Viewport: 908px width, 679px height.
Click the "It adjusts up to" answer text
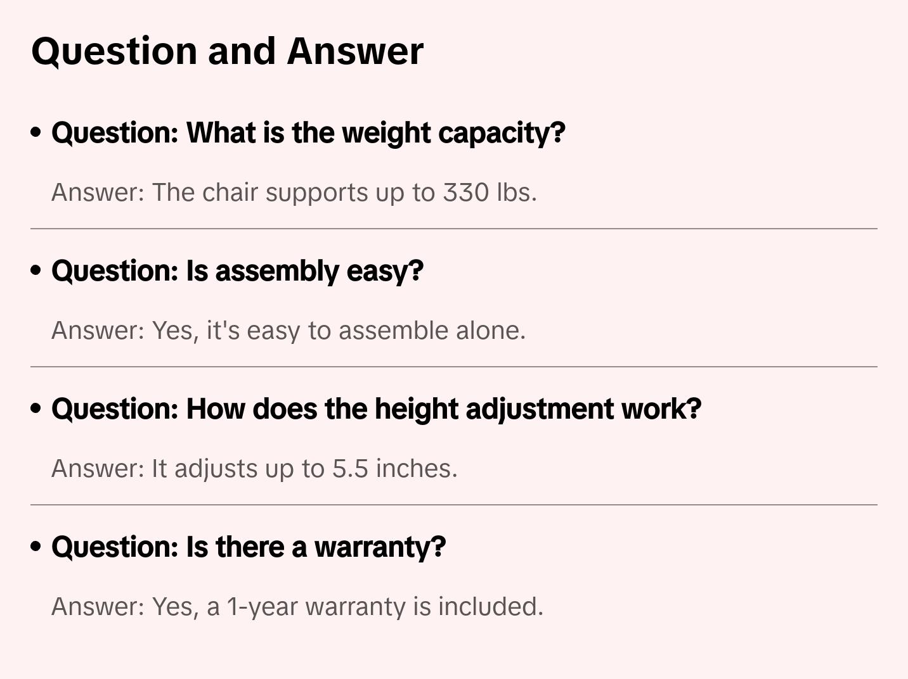click(254, 469)
